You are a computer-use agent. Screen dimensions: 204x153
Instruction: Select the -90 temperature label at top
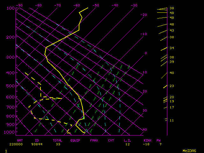19,5
